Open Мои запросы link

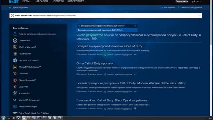coord(168,8)
